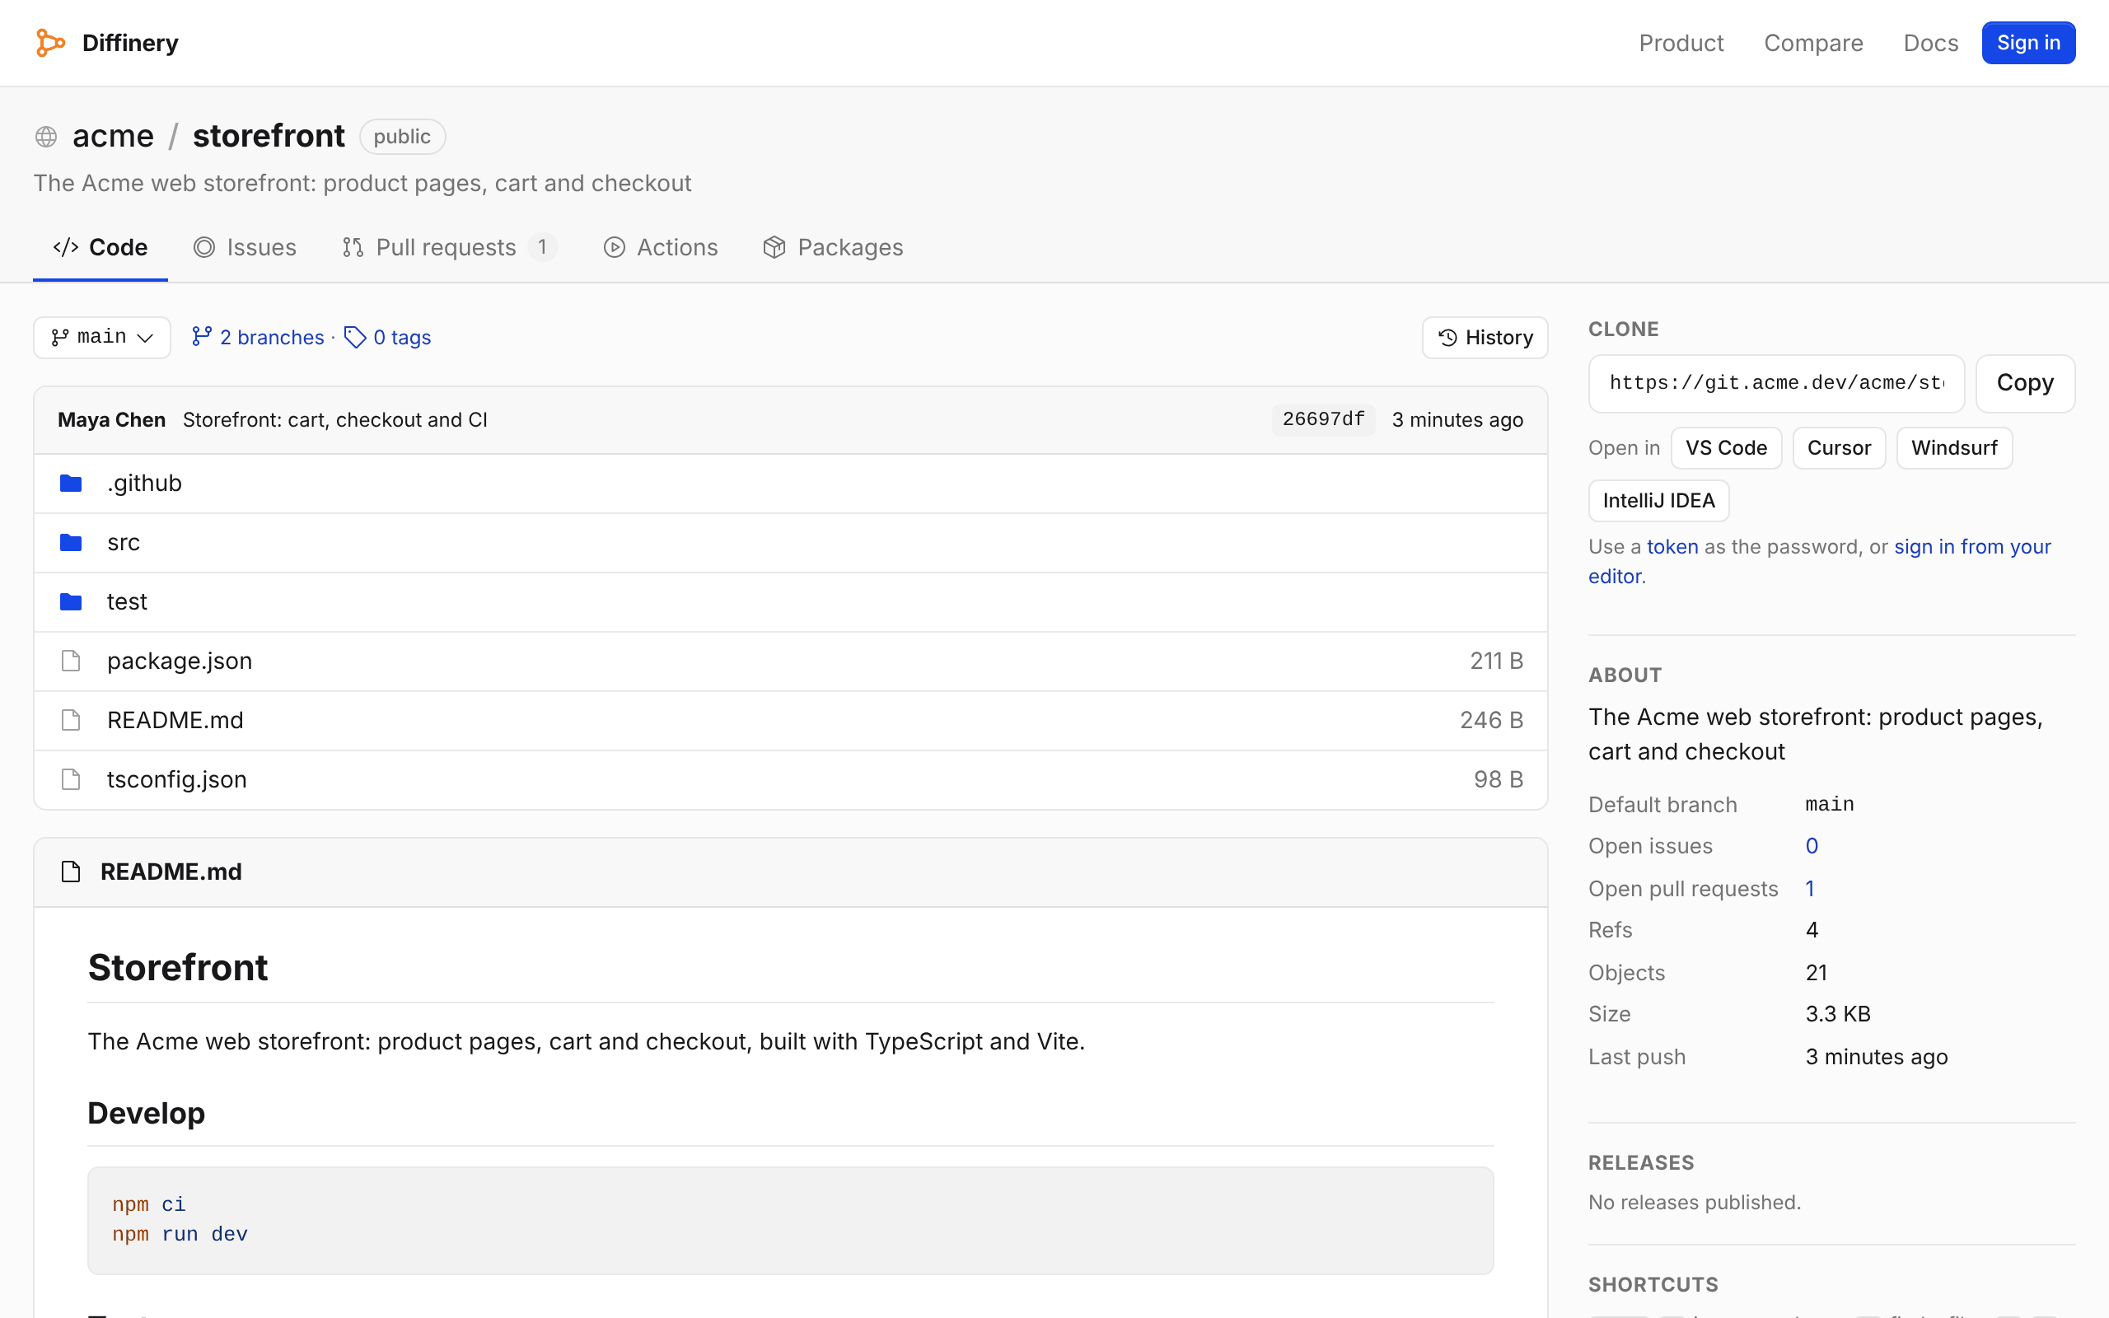Image resolution: width=2109 pixels, height=1318 pixels.
Task: Click the globe icon beside acme
Action: point(46,137)
